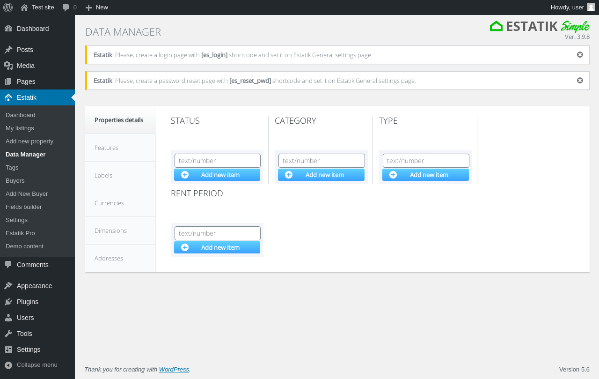599x379 pixels.
Task: Open Demo content submenu item
Action: tap(37, 246)
